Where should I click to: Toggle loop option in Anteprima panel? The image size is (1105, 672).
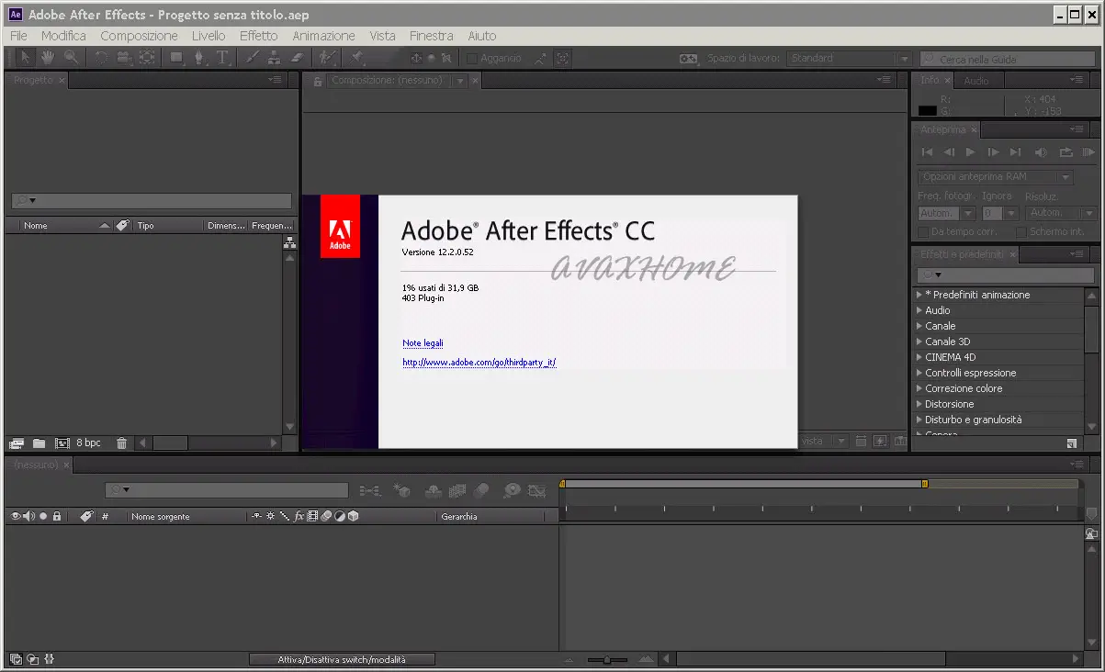coord(1066,152)
